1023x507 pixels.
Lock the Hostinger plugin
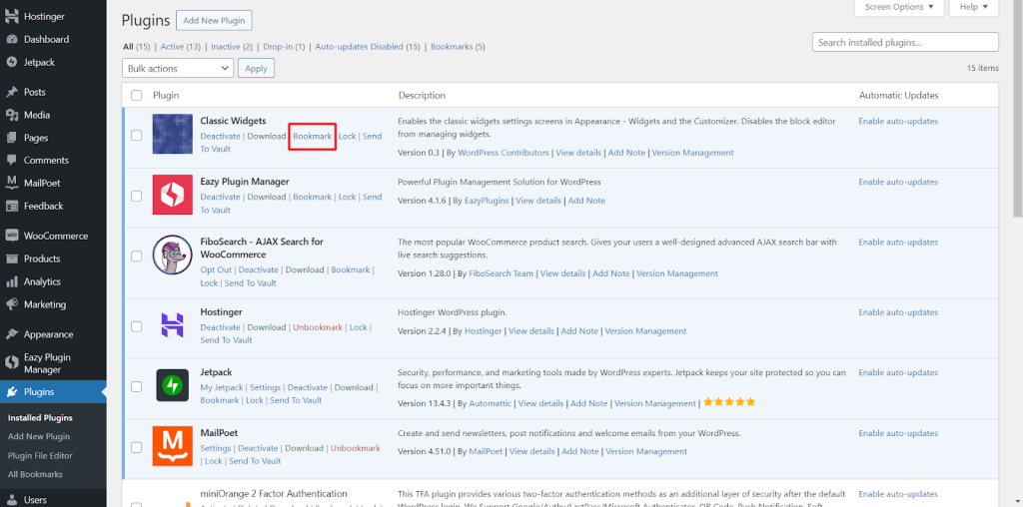pos(359,327)
